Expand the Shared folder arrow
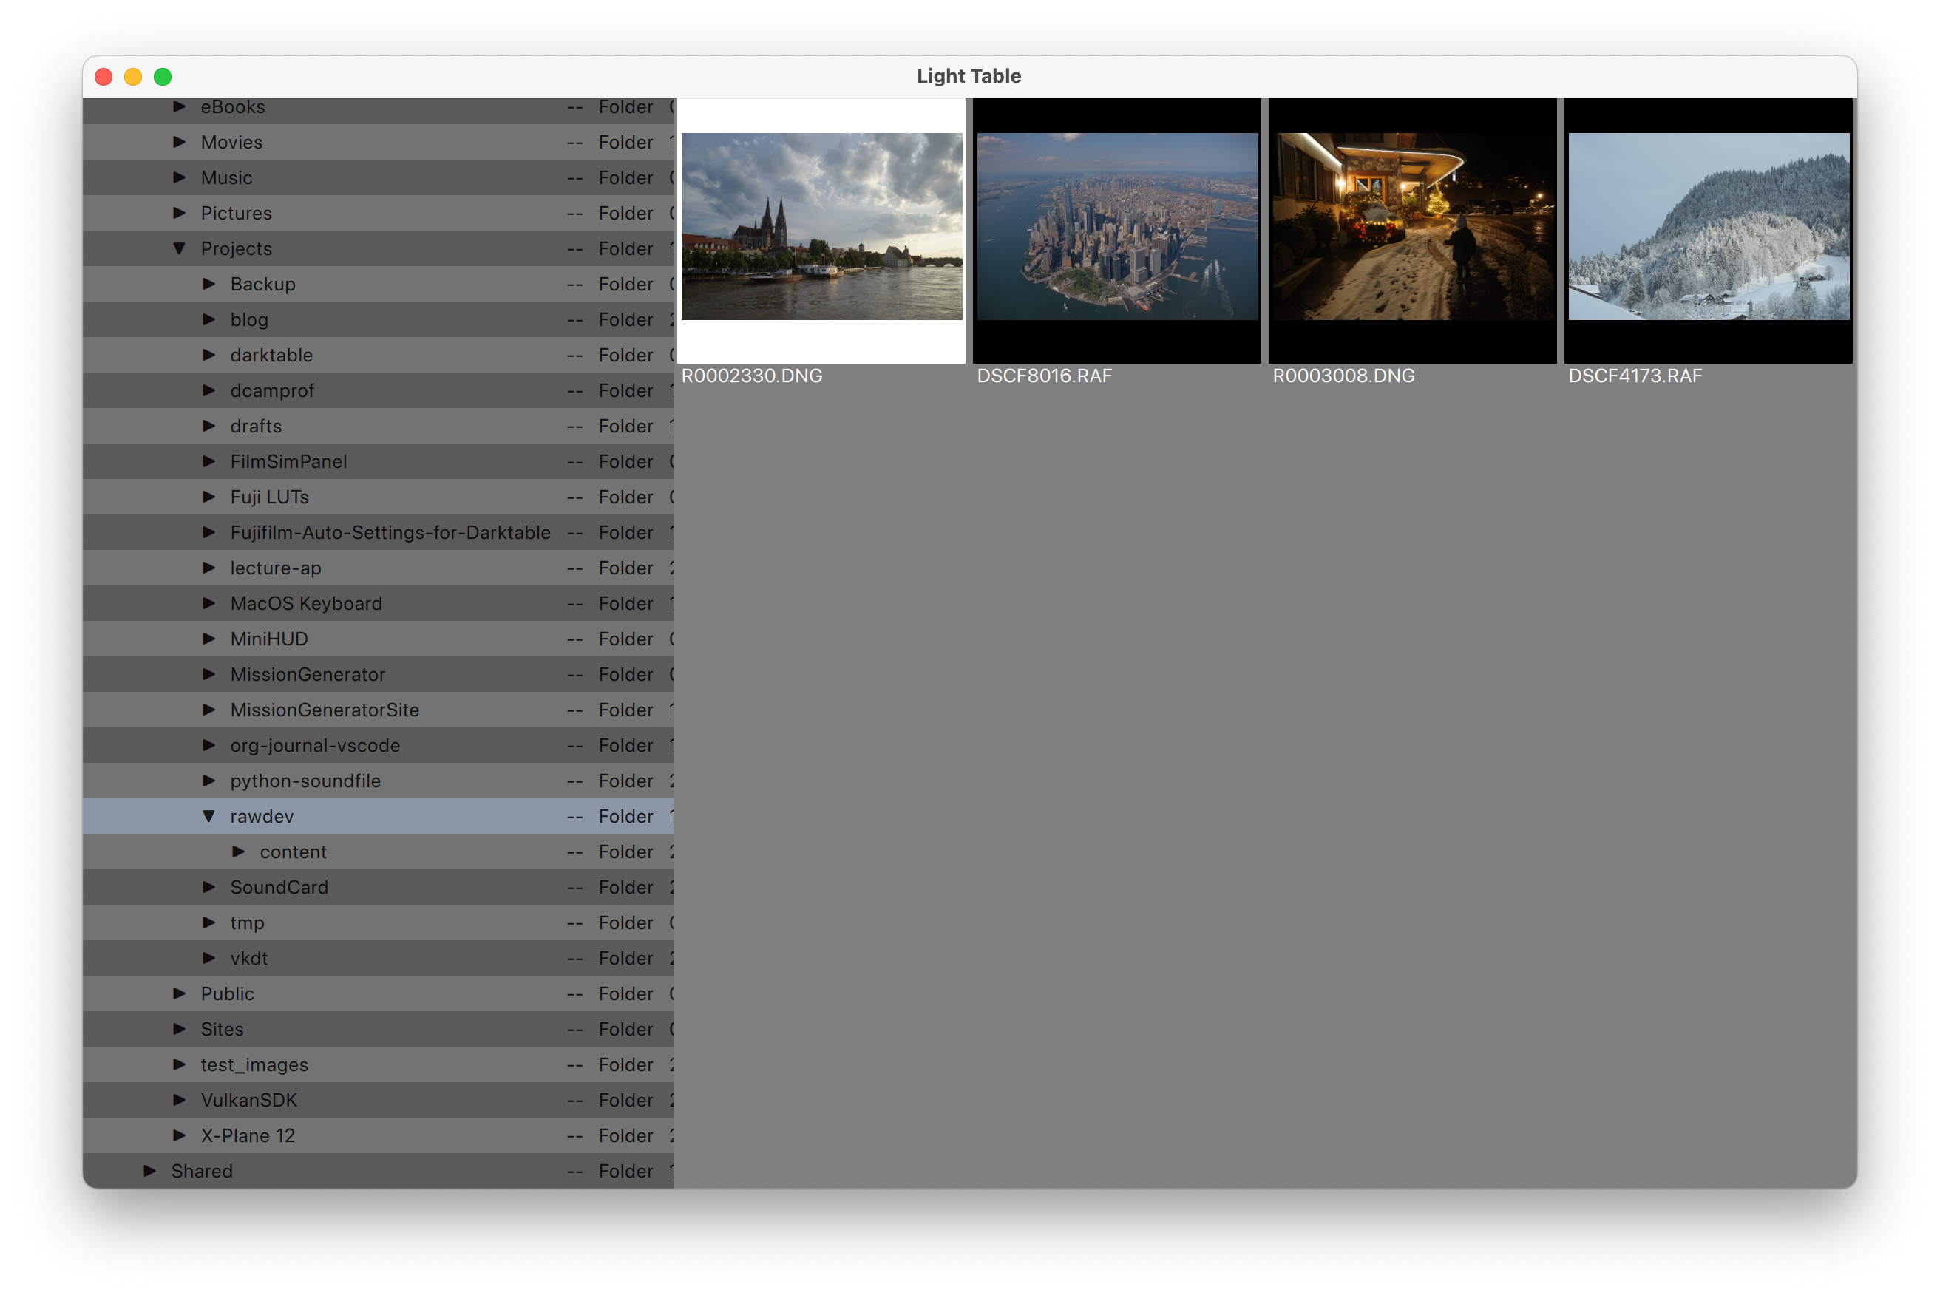This screenshot has width=1940, height=1298. (150, 1171)
